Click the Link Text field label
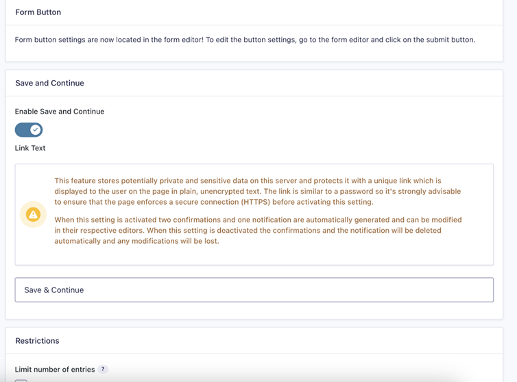 [x=30, y=148]
